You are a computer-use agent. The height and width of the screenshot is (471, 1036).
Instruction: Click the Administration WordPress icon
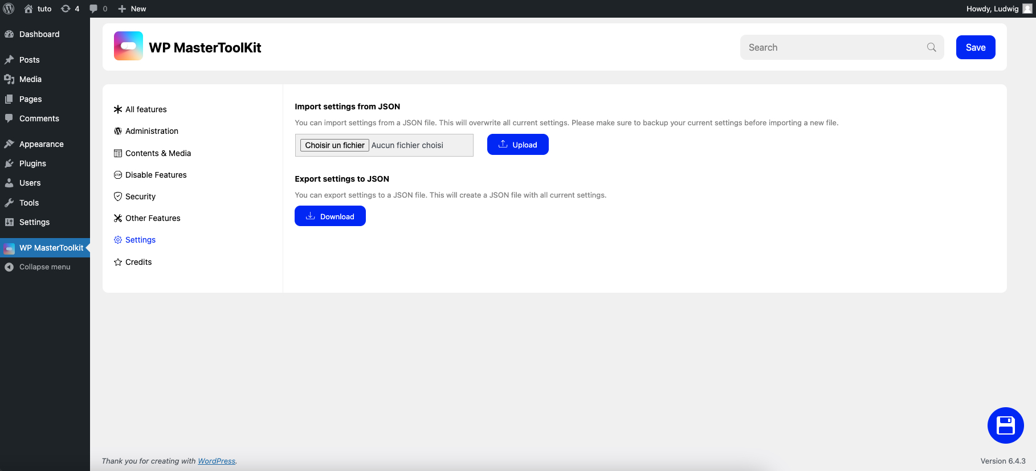click(118, 131)
